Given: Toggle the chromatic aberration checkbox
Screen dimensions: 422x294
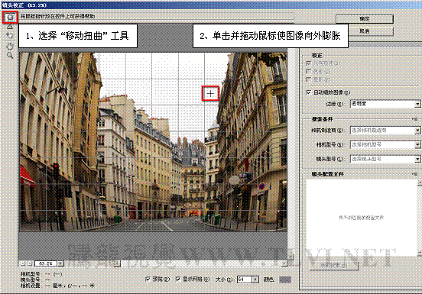Looking at the screenshot, I should (309, 72).
